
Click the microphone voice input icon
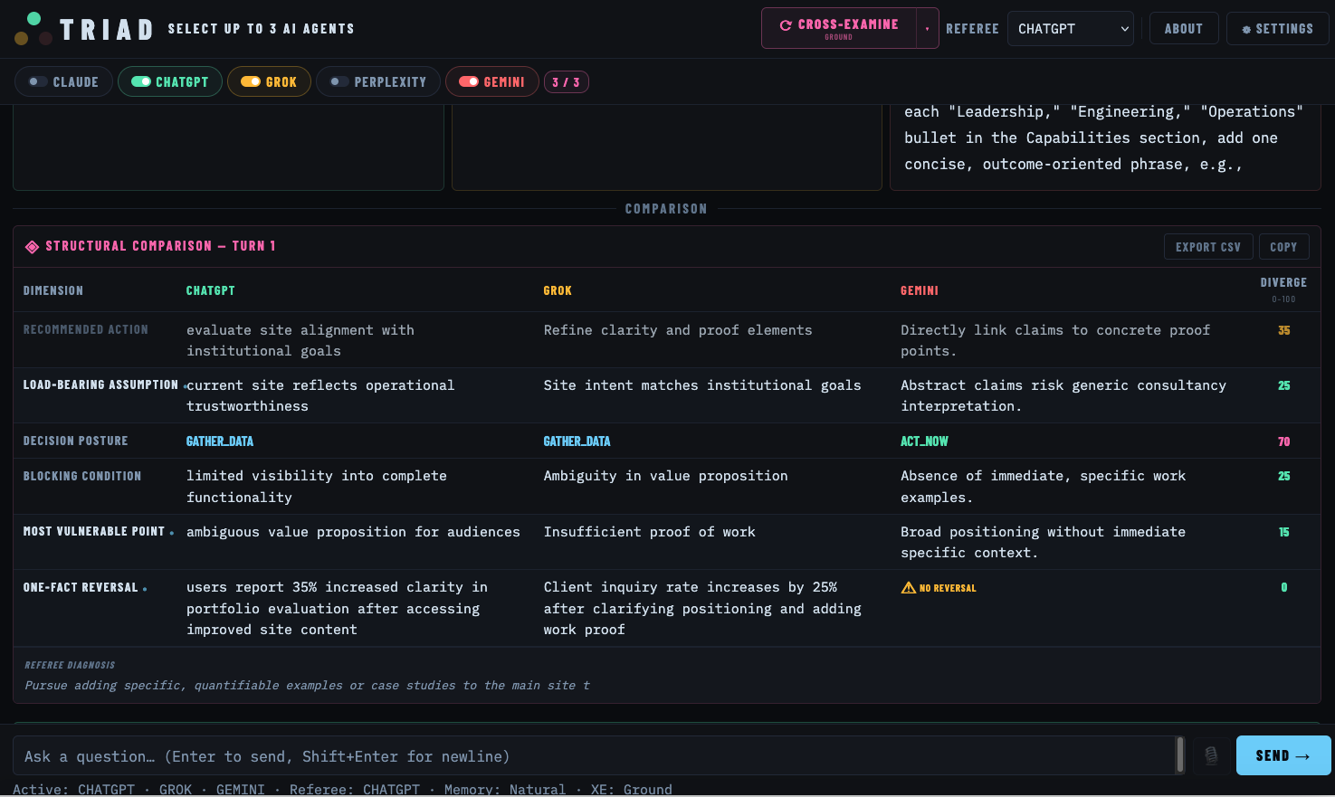coord(1211,754)
